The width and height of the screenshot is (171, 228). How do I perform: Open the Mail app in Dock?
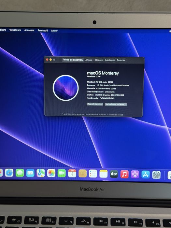(x=30, y=173)
